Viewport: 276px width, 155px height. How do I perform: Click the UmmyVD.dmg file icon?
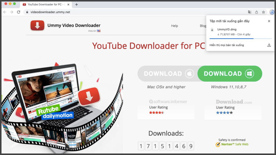[212, 30]
